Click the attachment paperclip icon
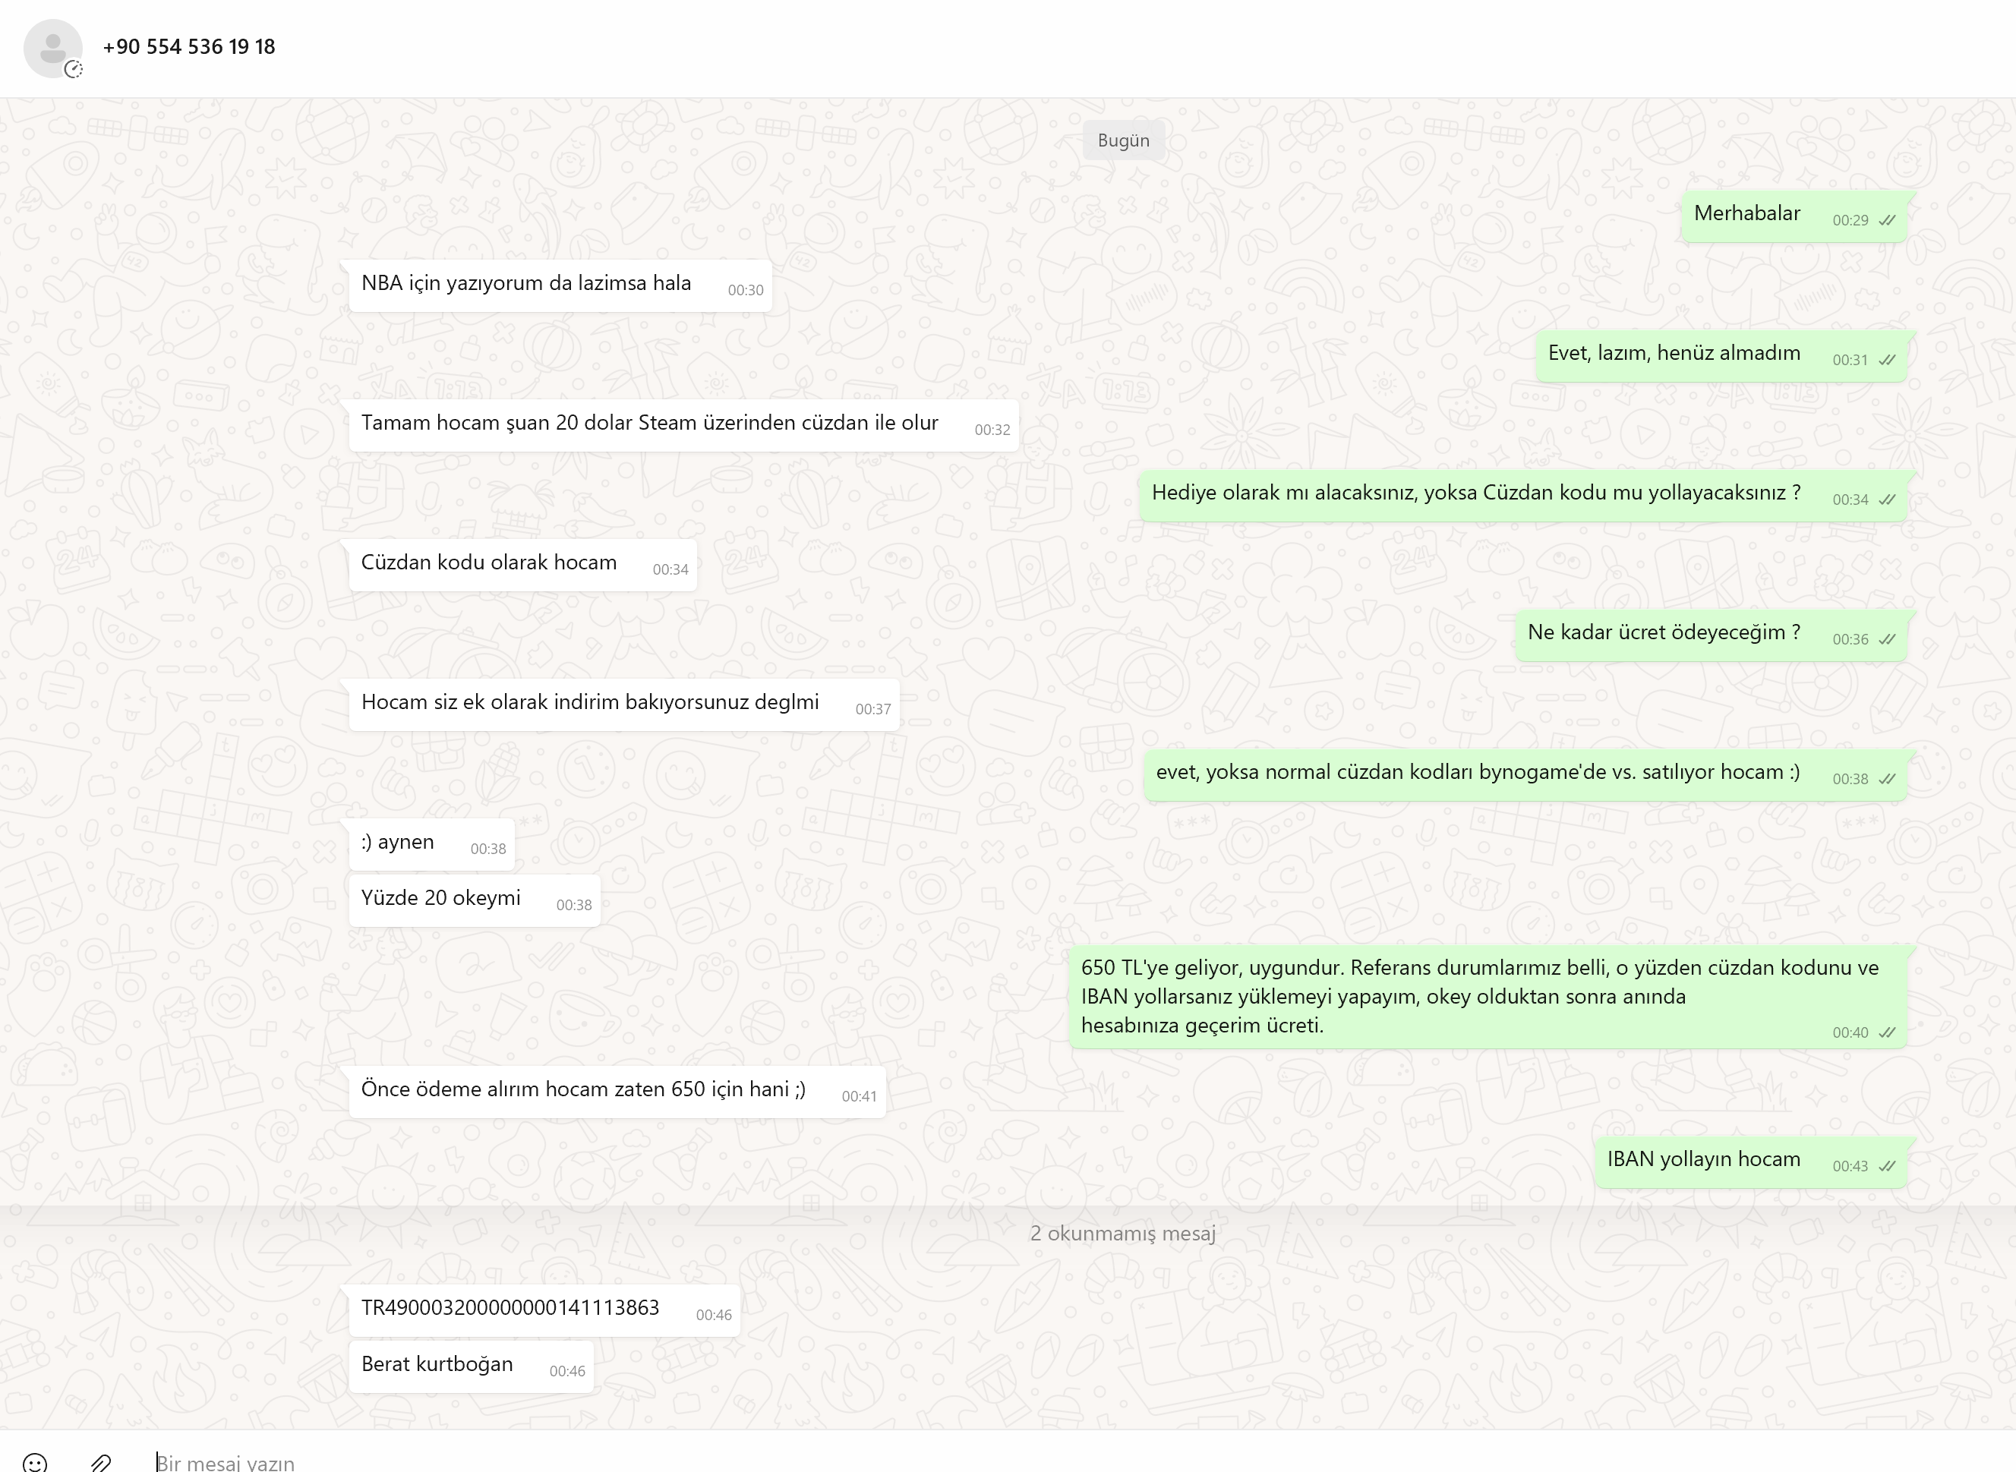 (x=101, y=1462)
